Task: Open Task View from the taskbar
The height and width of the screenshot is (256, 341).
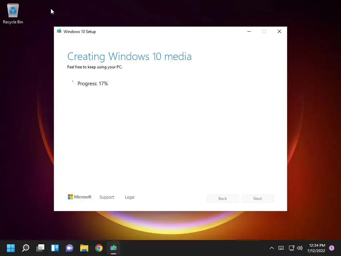Action: pos(40,248)
